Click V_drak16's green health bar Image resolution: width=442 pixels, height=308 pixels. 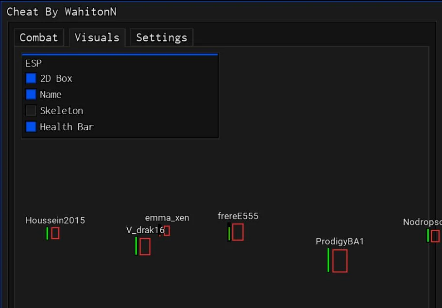point(136,246)
